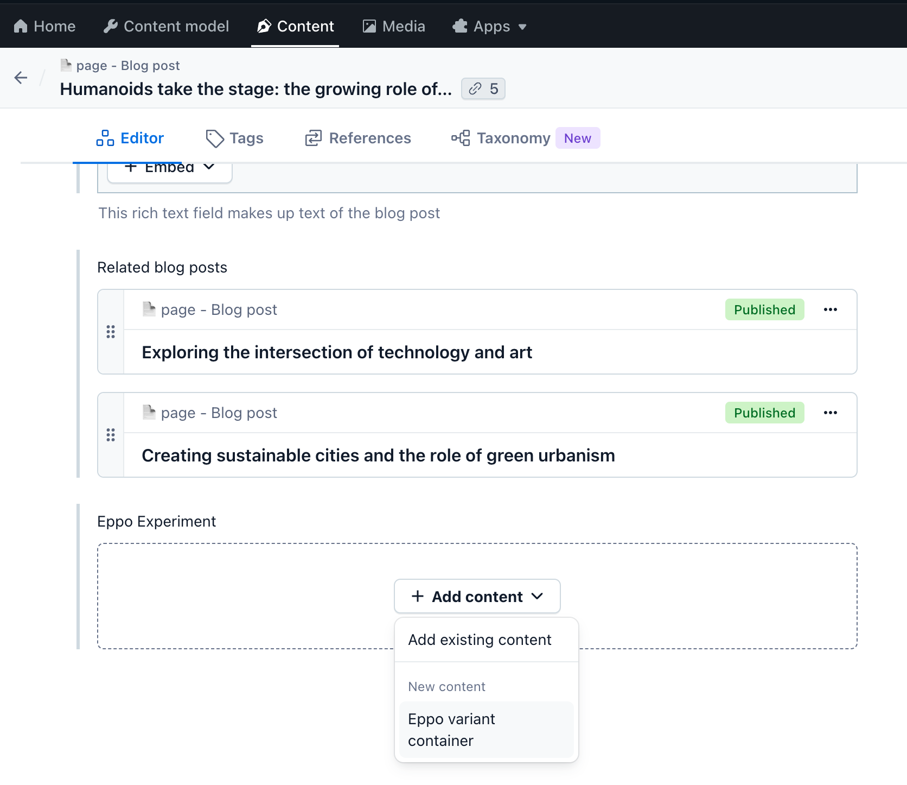The width and height of the screenshot is (907, 785).
Task: Select the Editor tab
Action: tap(130, 138)
